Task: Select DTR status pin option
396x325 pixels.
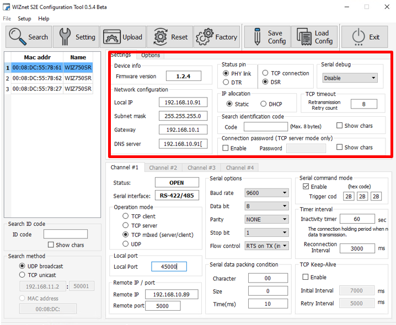Action: coord(232,82)
